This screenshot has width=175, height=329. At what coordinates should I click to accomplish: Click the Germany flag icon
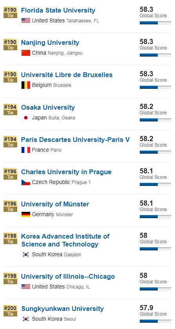coord(26,215)
